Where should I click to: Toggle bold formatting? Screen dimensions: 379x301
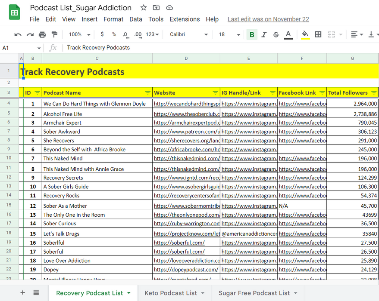coord(252,34)
